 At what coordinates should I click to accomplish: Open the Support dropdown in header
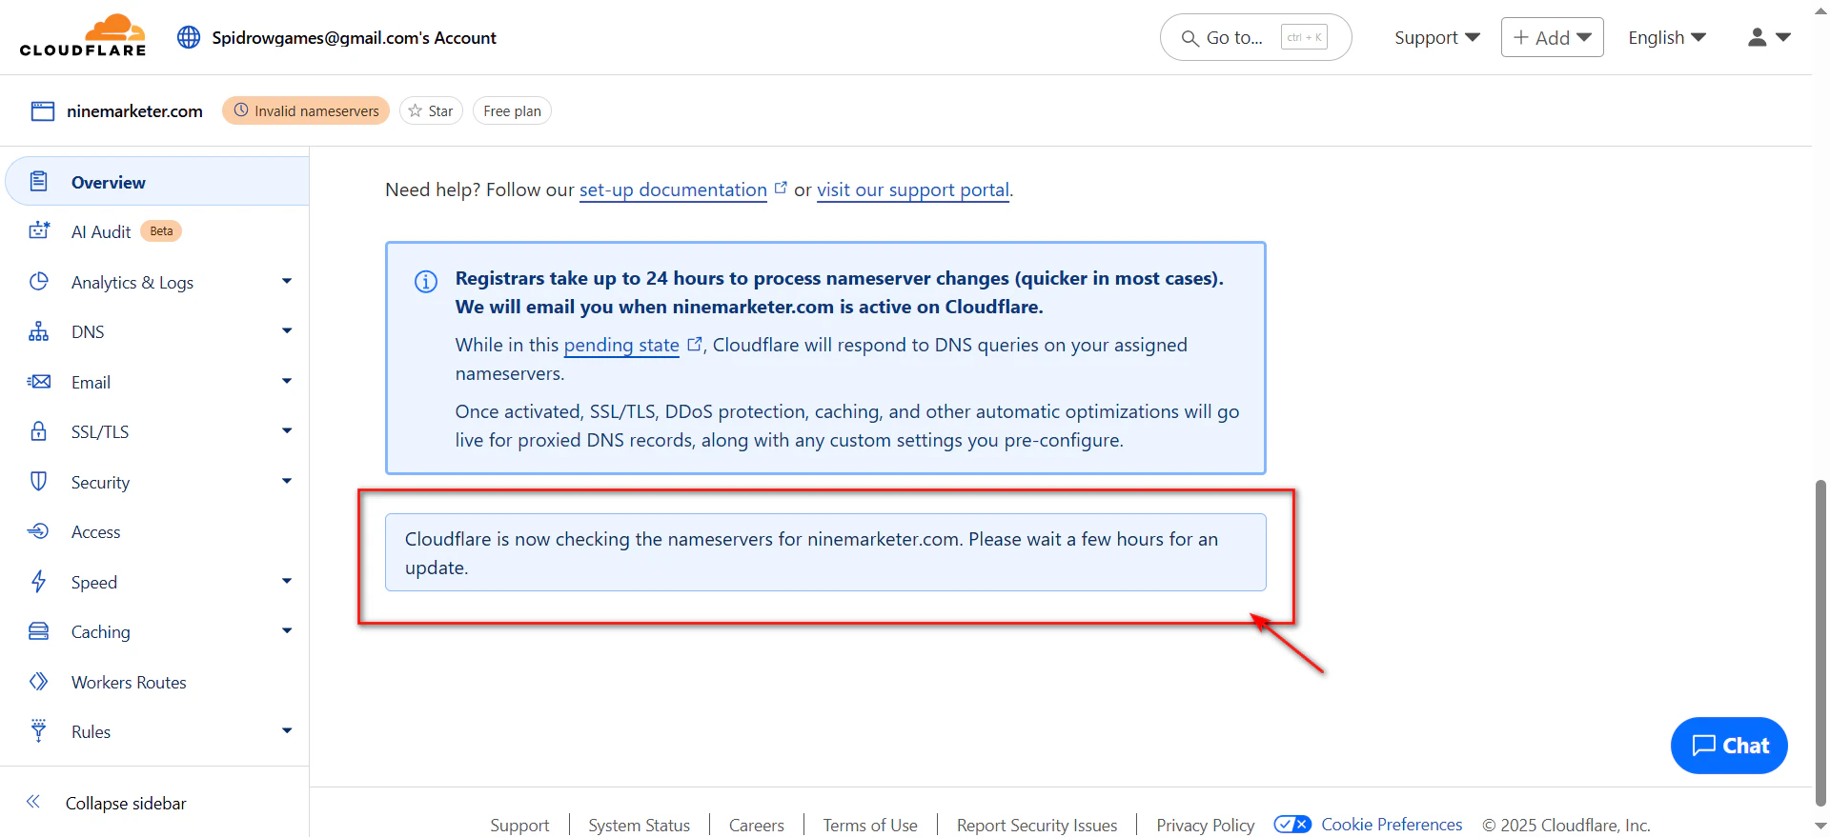(1437, 37)
